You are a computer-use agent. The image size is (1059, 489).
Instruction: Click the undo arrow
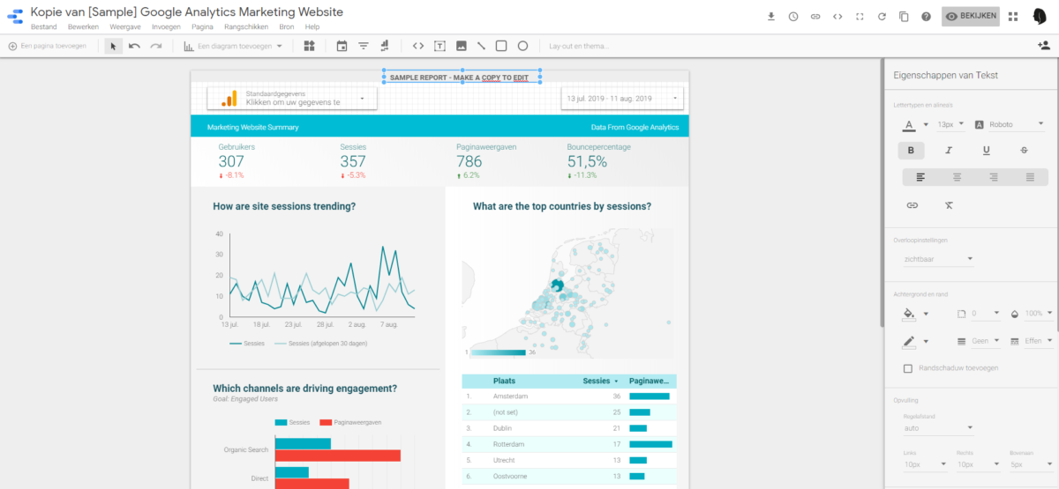[134, 46]
